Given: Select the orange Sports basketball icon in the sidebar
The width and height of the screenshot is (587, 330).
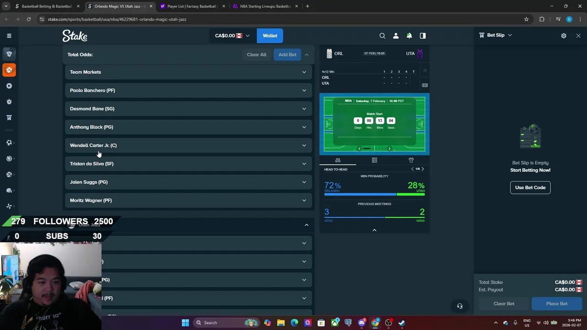Looking at the screenshot, I should 9,70.
